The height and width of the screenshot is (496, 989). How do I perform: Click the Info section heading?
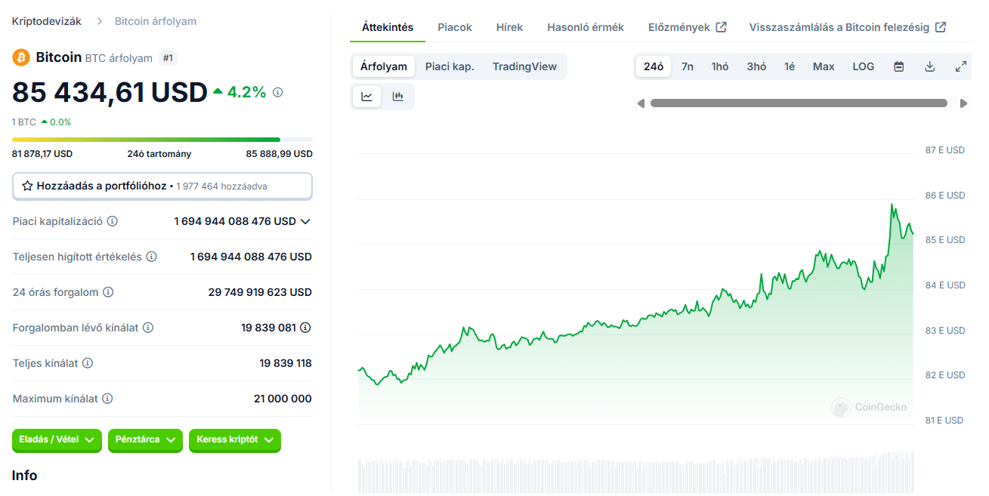[24, 476]
